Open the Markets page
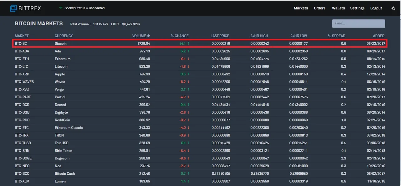401x186 pixels. tap(301, 8)
